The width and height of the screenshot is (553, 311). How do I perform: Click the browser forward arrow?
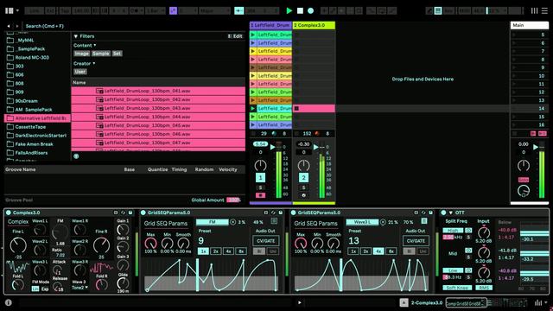point(16,26)
